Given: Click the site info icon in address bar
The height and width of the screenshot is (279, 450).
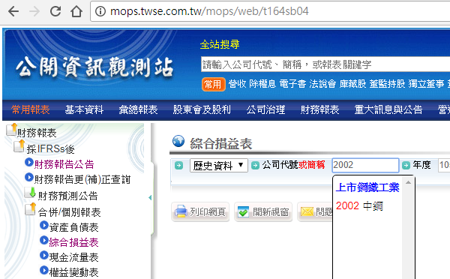Looking at the screenshot, I should [x=100, y=11].
